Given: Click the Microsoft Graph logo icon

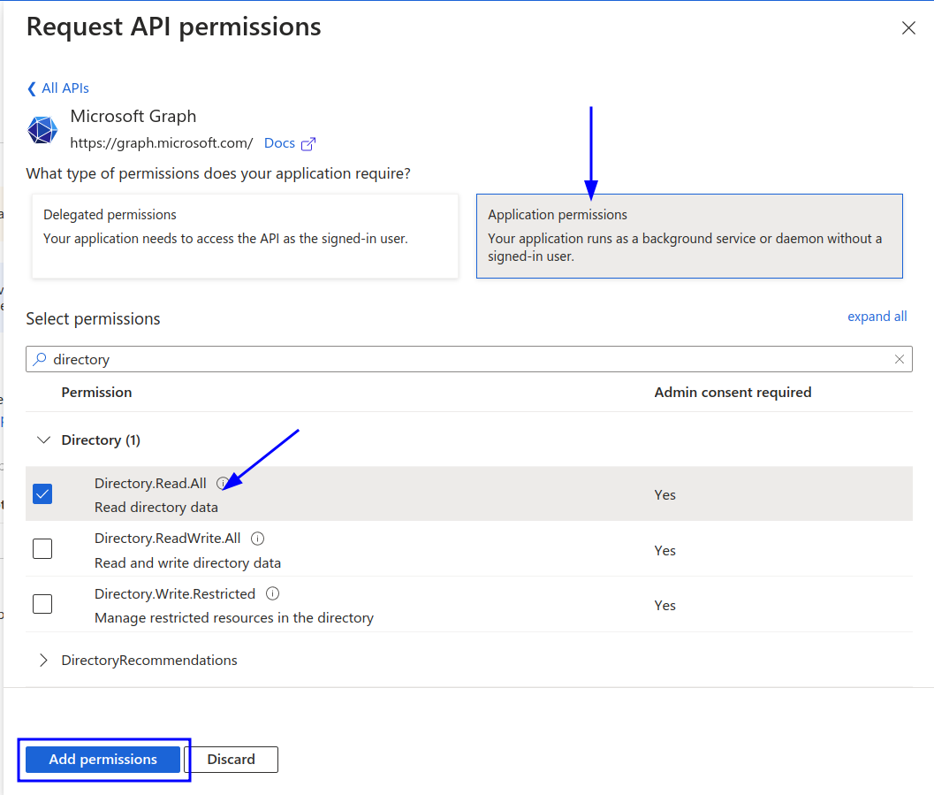Looking at the screenshot, I should point(42,129).
